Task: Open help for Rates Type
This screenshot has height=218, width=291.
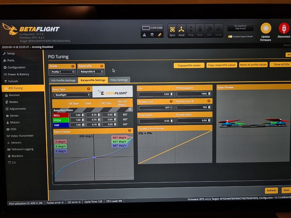Action: 89,89
